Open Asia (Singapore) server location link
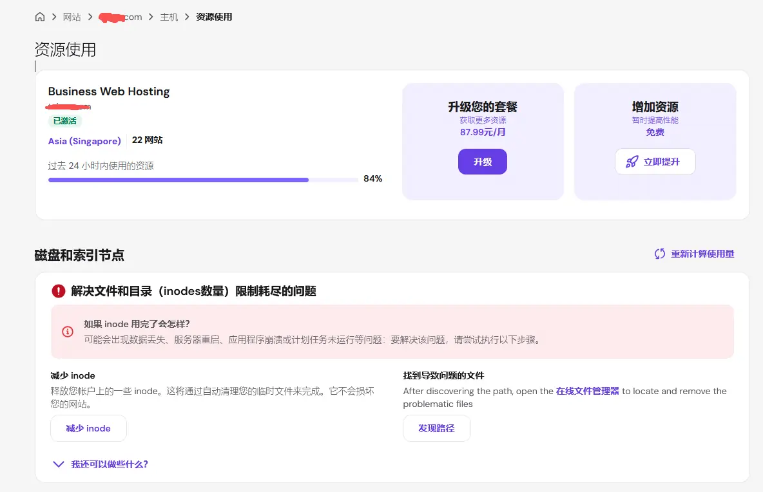The height and width of the screenshot is (492, 763). pos(84,141)
